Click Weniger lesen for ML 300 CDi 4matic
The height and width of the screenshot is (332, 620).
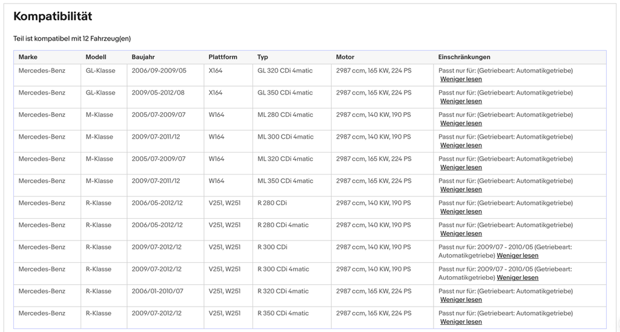click(461, 145)
